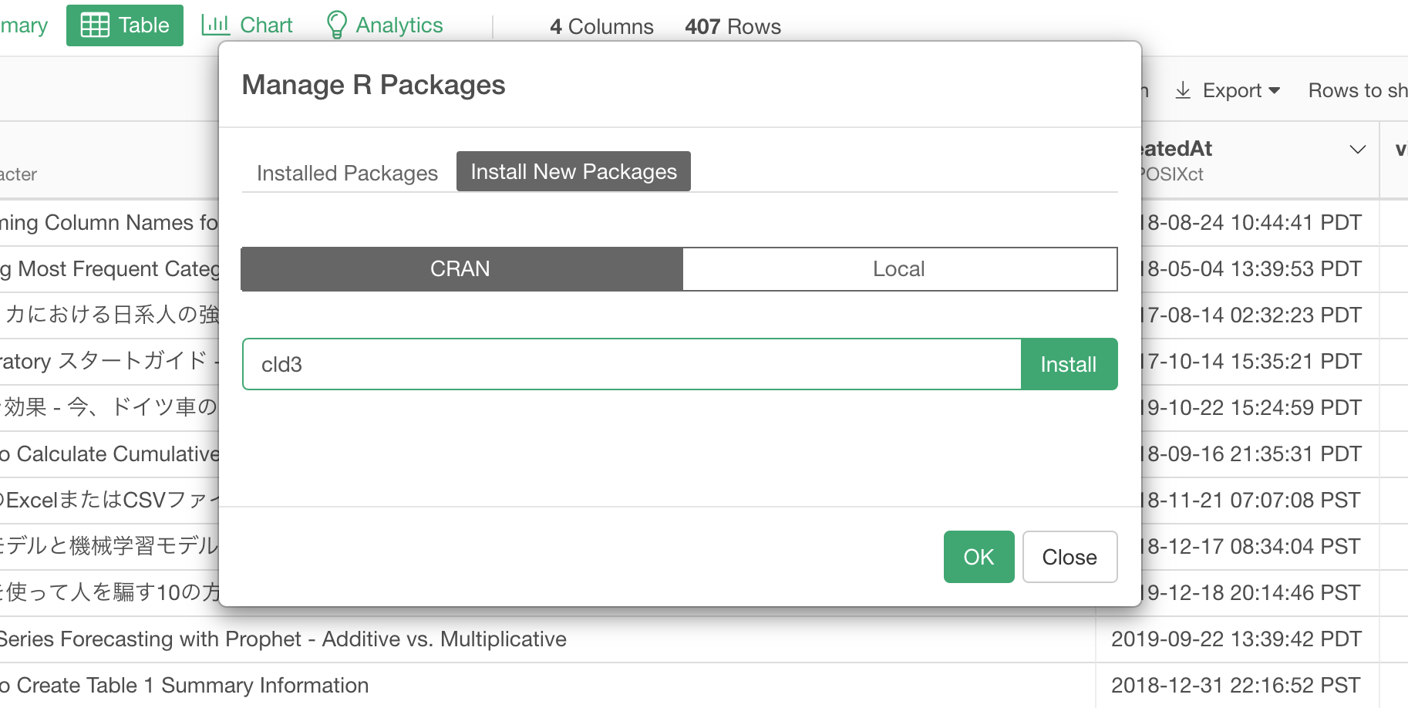Dismiss the dialog with the Close button

pyautogui.click(x=1069, y=557)
